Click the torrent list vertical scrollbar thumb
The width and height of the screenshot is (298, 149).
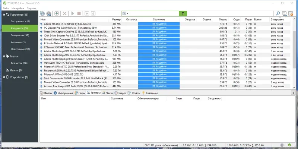pyautogui.click(x=294, y=50)
